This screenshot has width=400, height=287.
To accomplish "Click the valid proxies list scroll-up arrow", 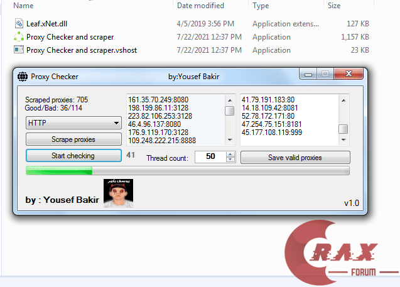I will coord(343,100).
